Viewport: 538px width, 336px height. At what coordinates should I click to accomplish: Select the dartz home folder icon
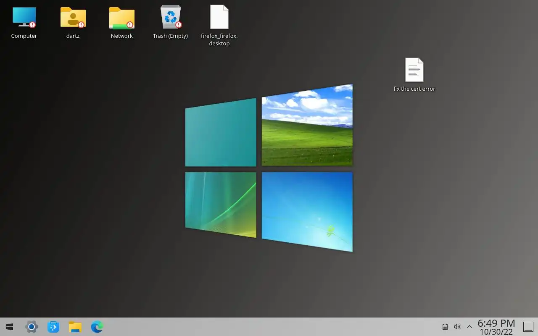(x=73, y=17)
